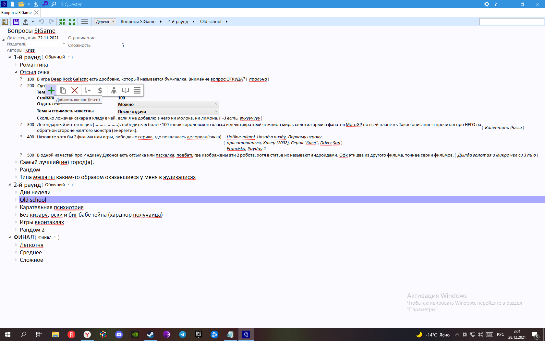
Task: Create a new document from title bar
Action: pos(12,4)
